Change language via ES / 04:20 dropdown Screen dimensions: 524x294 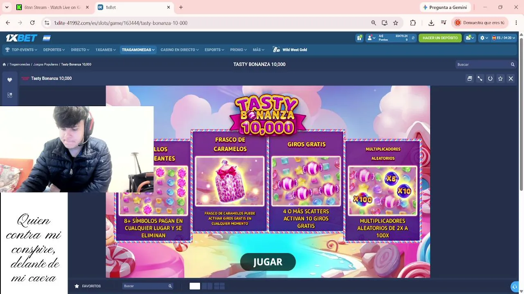[503, 38]
